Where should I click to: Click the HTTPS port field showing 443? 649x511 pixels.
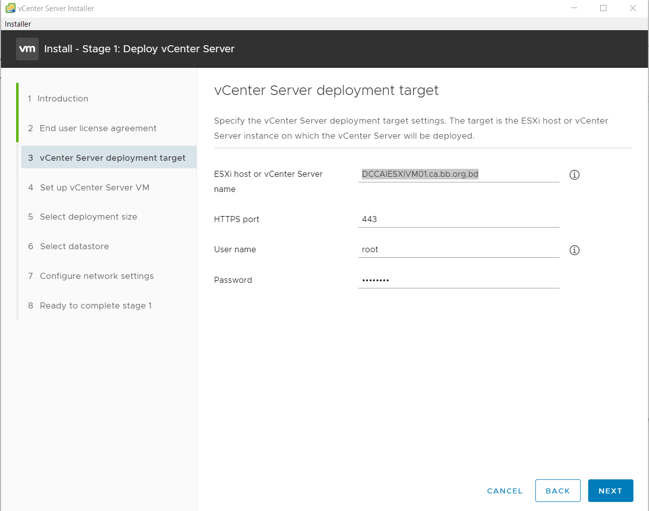click(458, 219)
